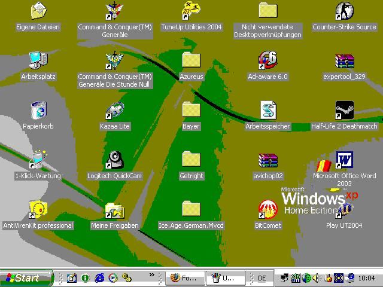
Task: Switch to the 'U...' paint taskbar button
Action: tap(226, 278)
